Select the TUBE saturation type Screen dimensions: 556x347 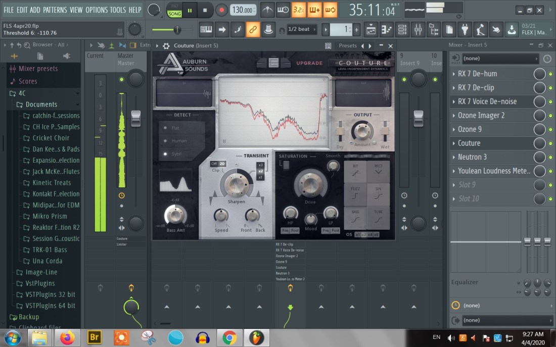[378, 218]
